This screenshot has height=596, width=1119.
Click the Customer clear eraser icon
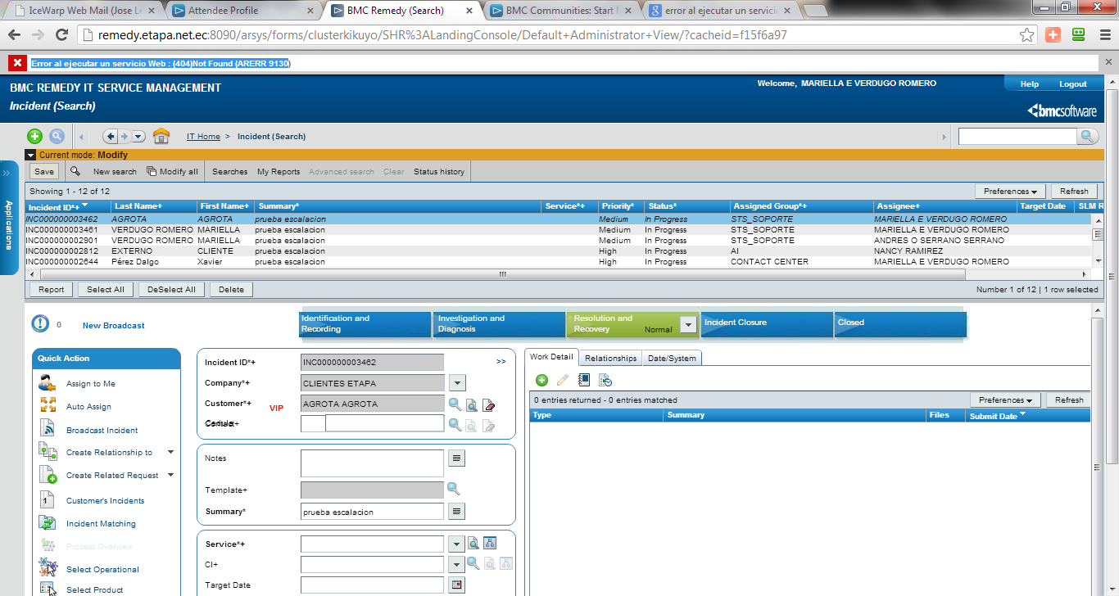[489, 404]
